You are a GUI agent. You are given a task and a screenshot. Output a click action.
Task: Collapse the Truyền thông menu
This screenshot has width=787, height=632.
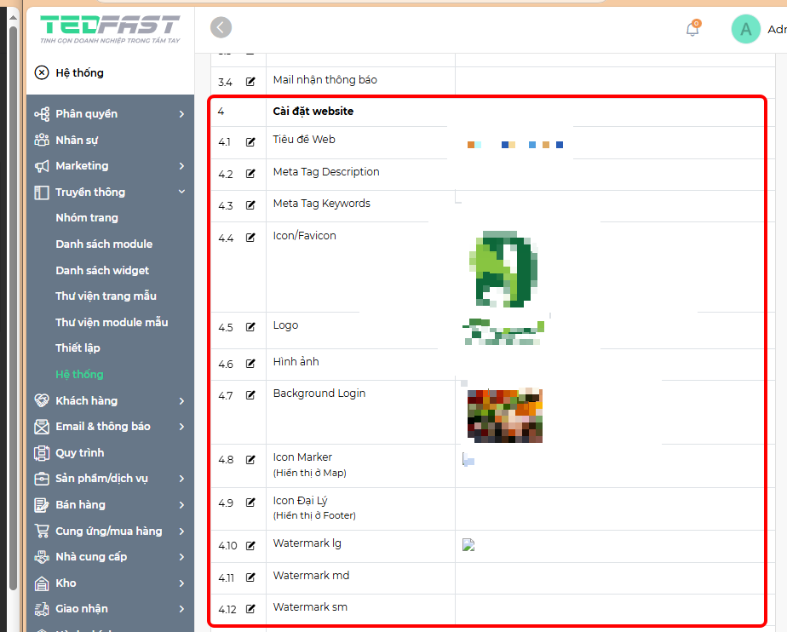181,192
